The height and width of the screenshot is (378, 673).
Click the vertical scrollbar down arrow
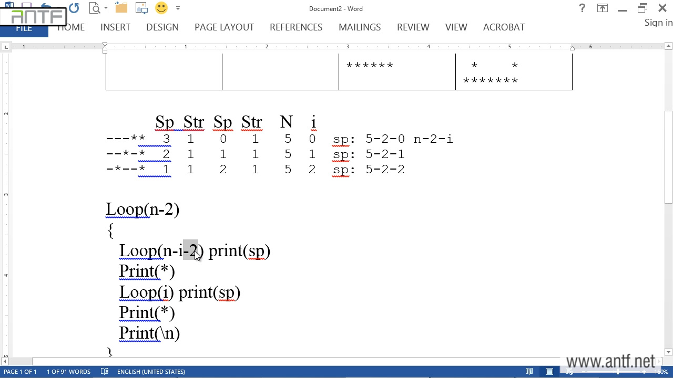point(668,352)
